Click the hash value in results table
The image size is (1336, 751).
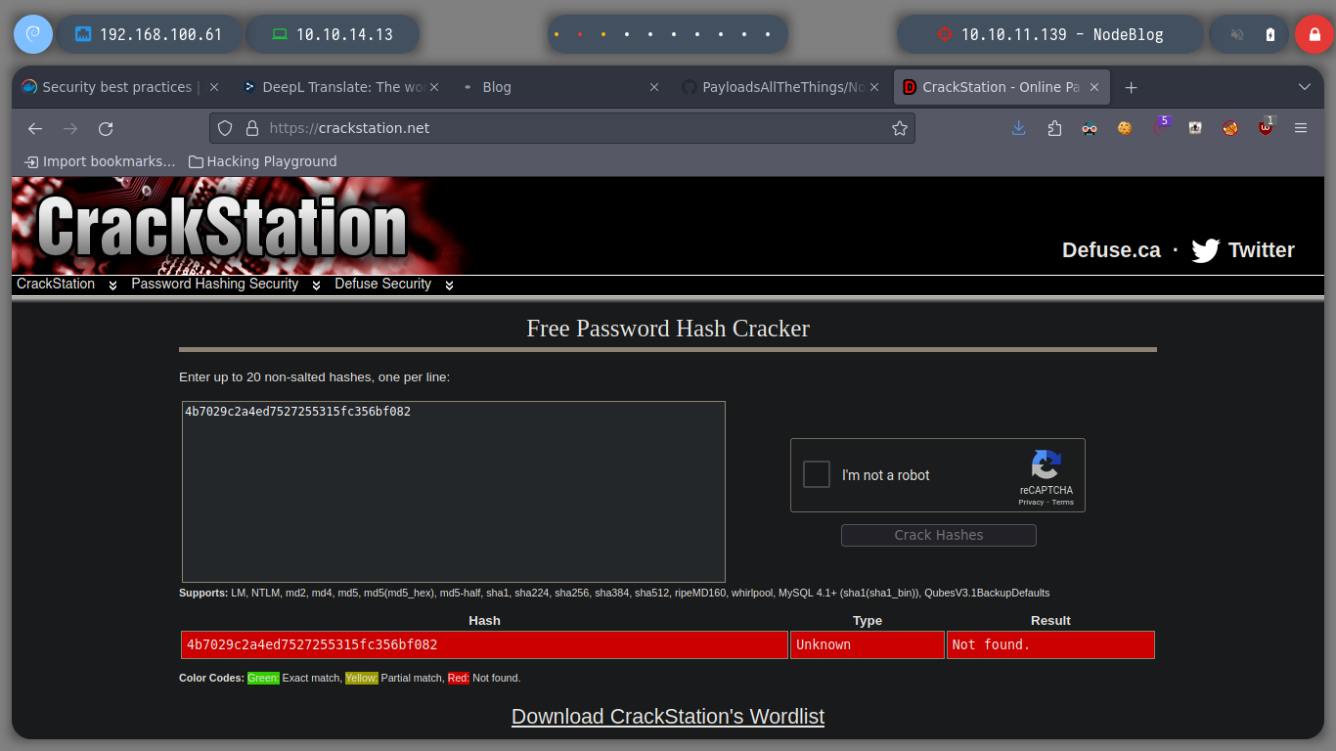(312, 644)
